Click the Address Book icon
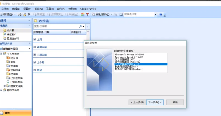 click(x=121, y=14)
